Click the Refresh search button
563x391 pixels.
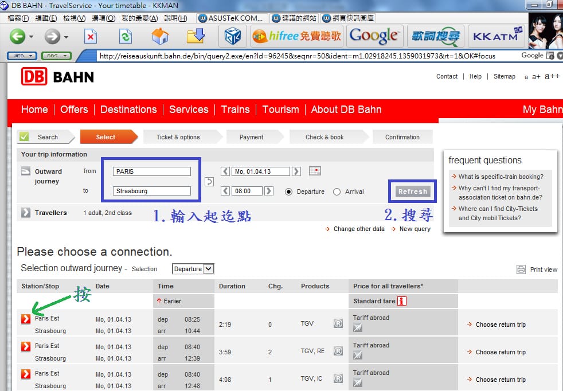pyautogui.click(x=413, y=191)
